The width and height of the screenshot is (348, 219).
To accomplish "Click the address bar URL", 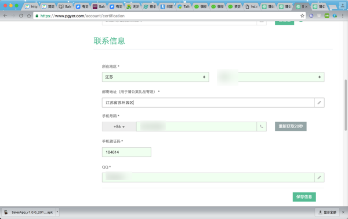I will tap(82, 16).
